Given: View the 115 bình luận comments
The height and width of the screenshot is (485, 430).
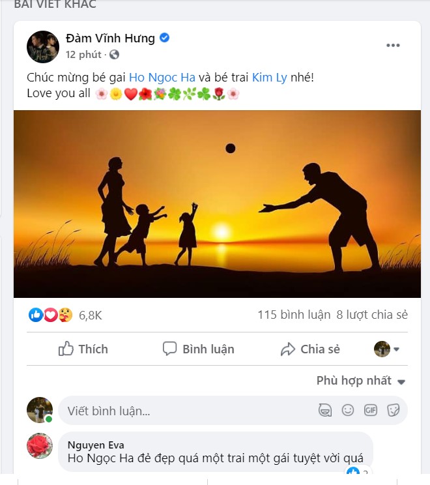Looking at the screenshot, I should (x=294, y=315).
